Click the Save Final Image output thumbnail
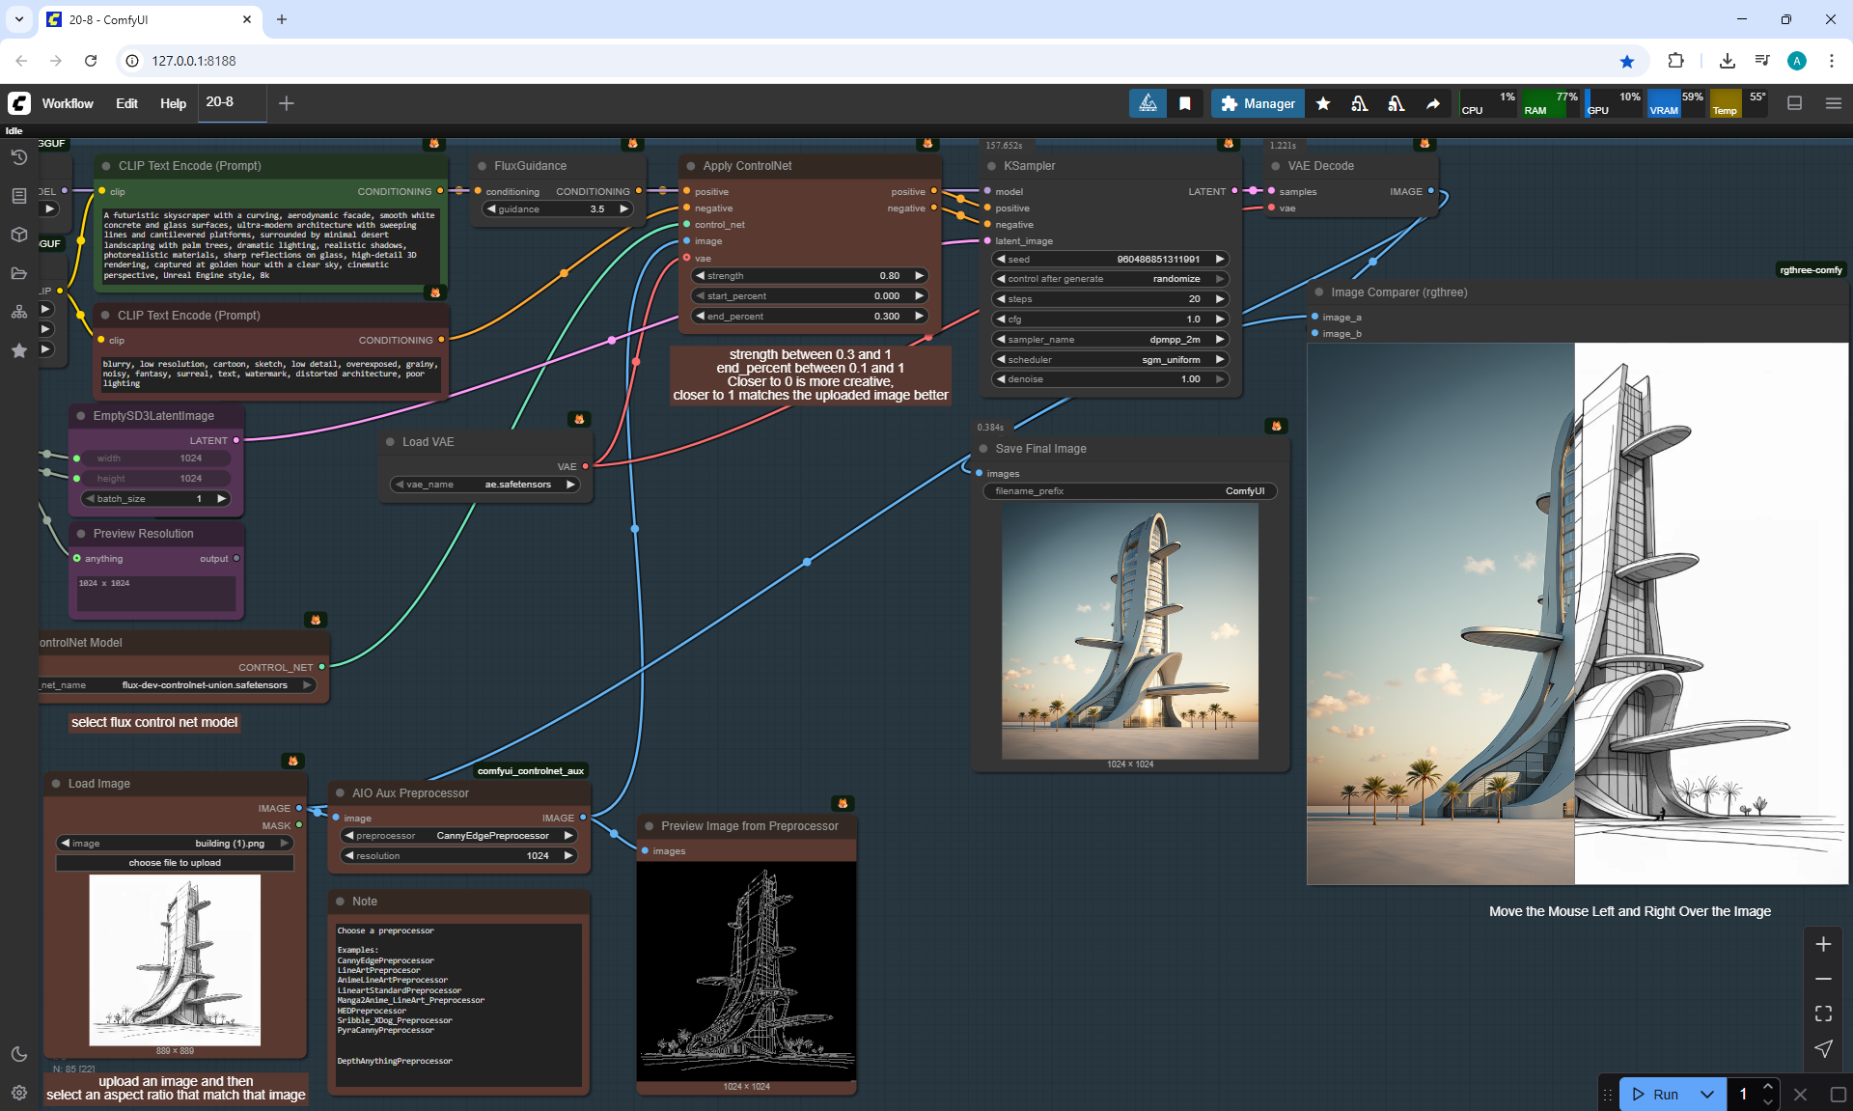The height and width of the screenshot is (1111, 1853). [x=1129, y=631]
